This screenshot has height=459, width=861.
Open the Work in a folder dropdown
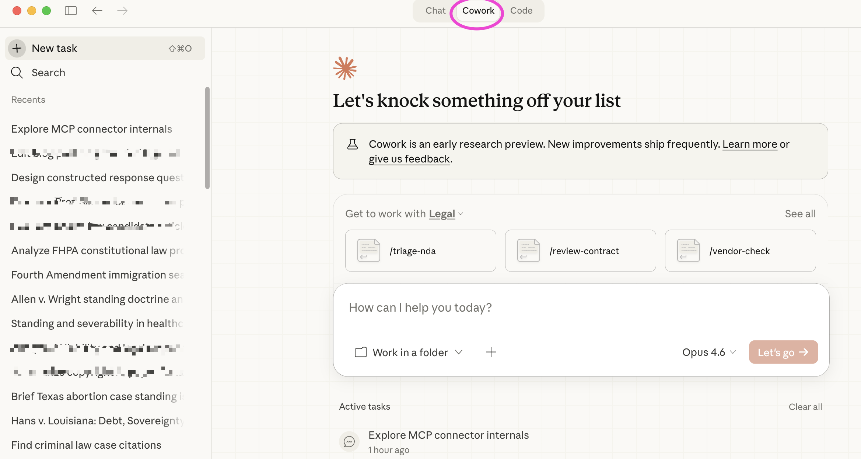click(408, 353)
